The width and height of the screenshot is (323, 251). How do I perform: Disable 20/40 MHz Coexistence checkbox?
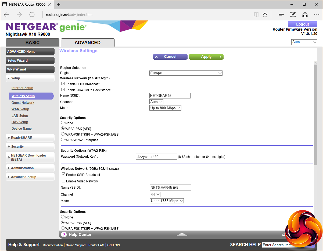click(63, 90)
